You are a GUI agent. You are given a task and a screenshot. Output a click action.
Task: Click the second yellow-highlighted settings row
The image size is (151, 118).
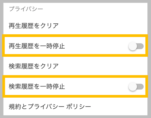pos(75,86)
